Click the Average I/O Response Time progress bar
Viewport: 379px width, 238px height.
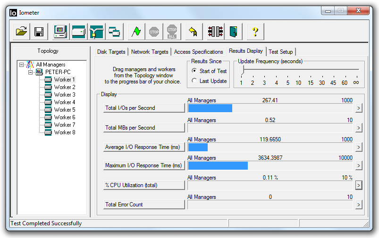coord(270,147)
